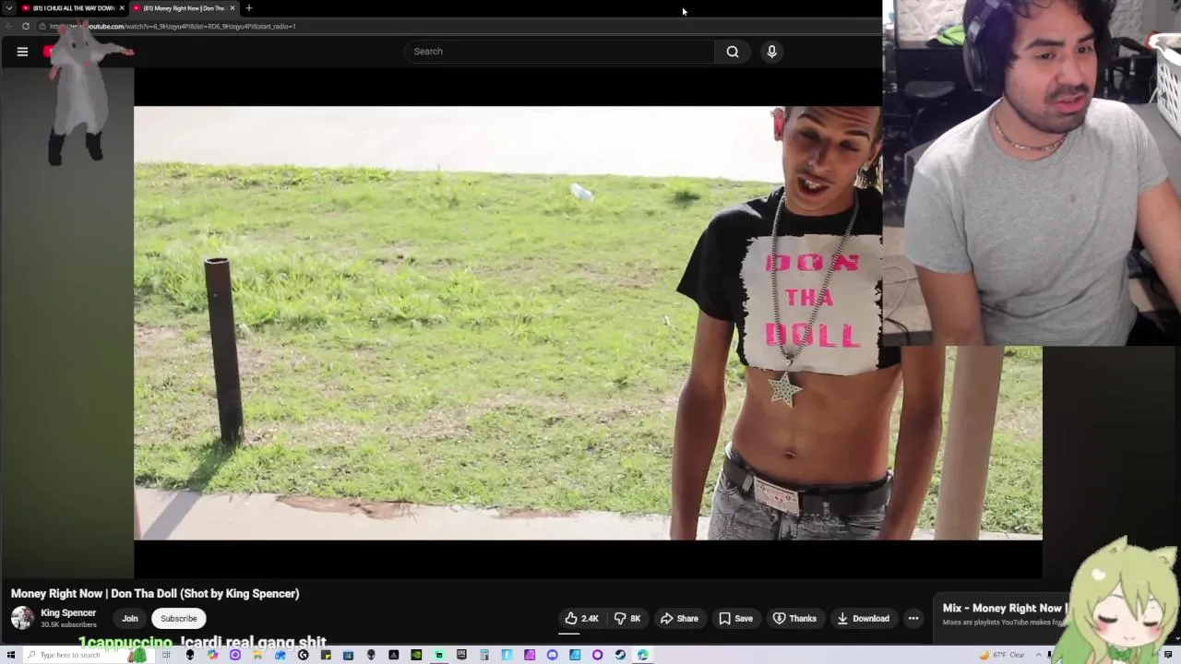
Task: Open the Windows Start menu
Action: [x=10, y=655]
